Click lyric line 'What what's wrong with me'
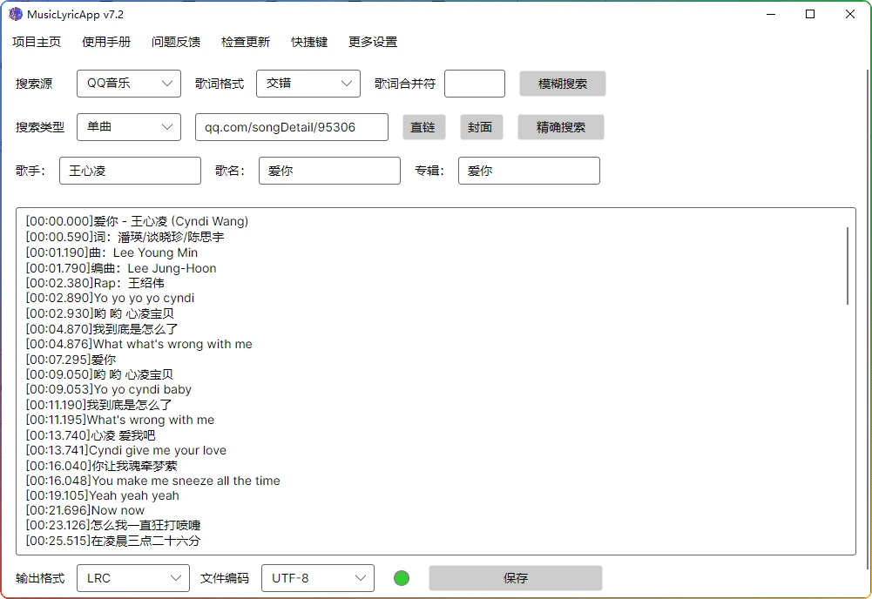Screen dimensions: 872x599 pyautogui.click(x=172, y=345)
